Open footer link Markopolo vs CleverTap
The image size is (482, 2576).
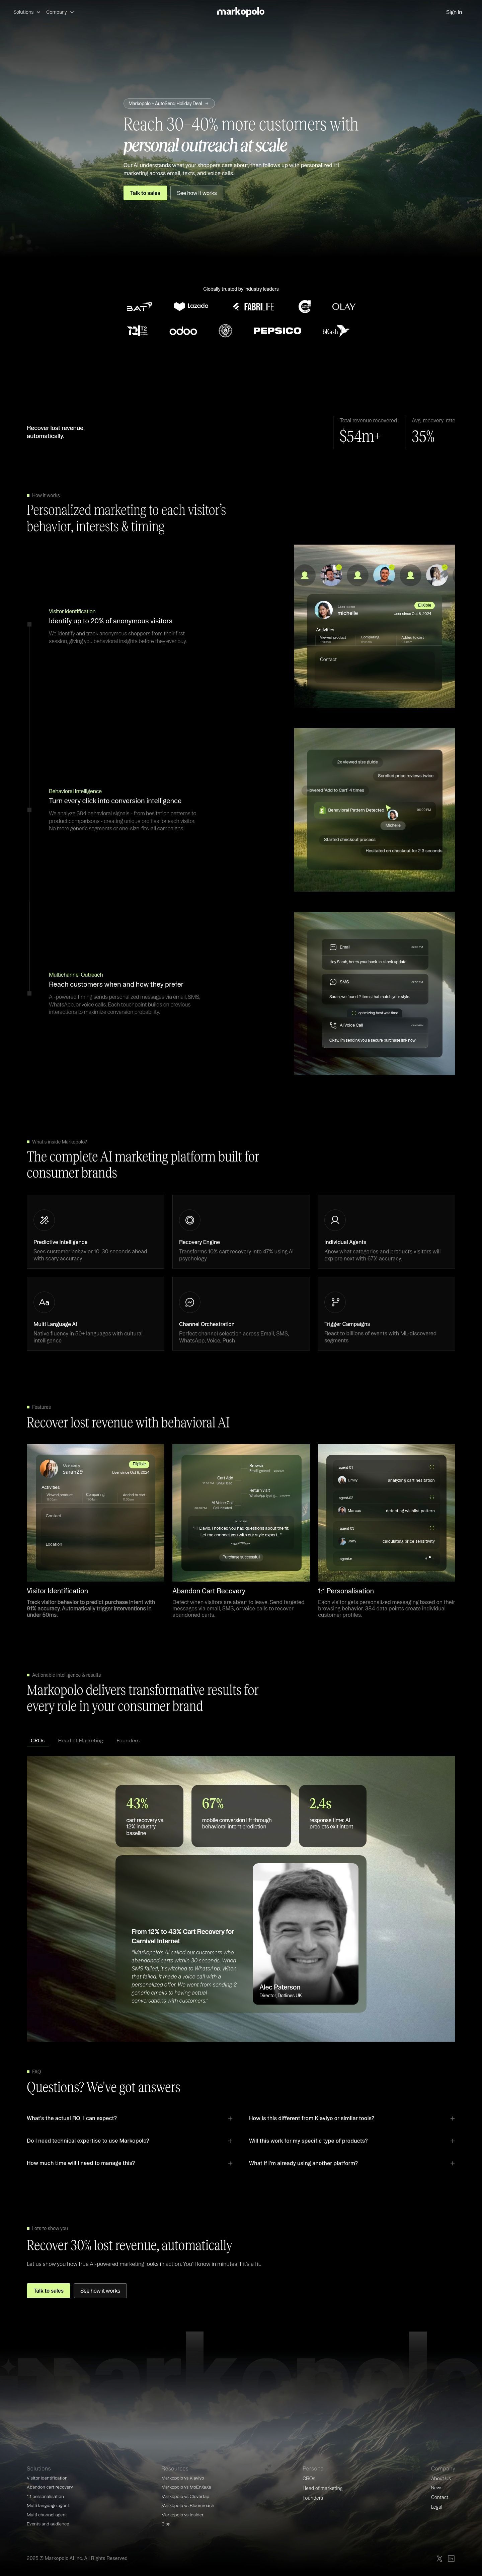[x=185, y=2496]
